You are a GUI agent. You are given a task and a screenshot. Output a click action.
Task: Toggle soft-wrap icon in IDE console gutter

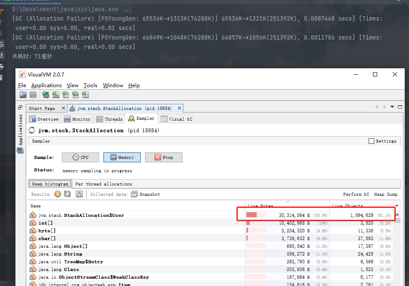click(x=2, y=44)
